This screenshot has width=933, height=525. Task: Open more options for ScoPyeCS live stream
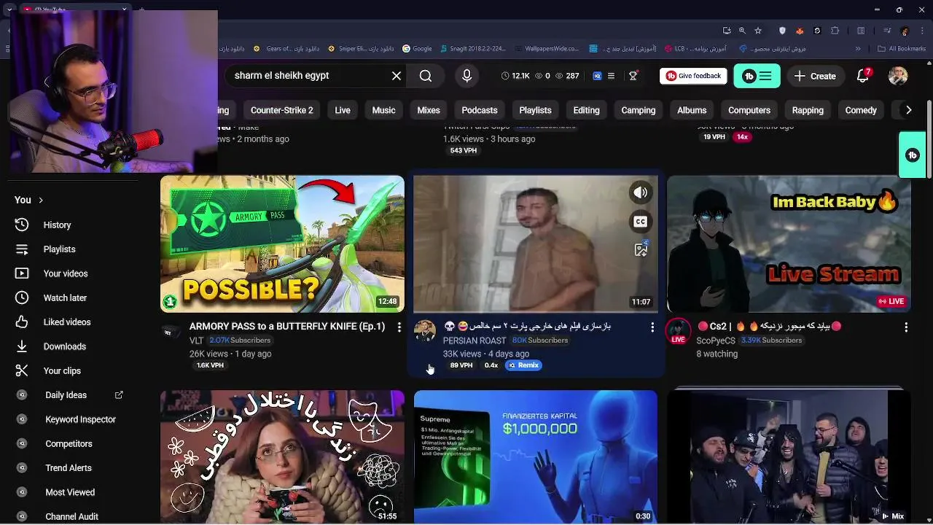[x=906, y=327]
